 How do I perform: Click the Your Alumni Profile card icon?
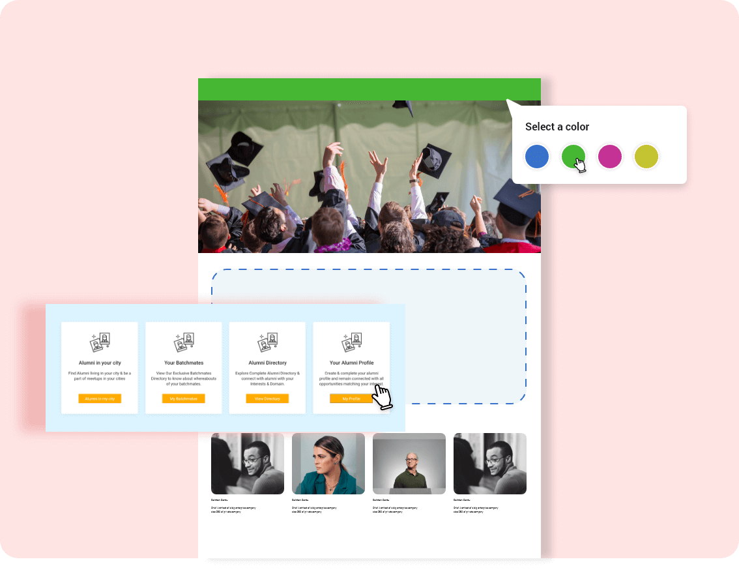click(351, 342)
